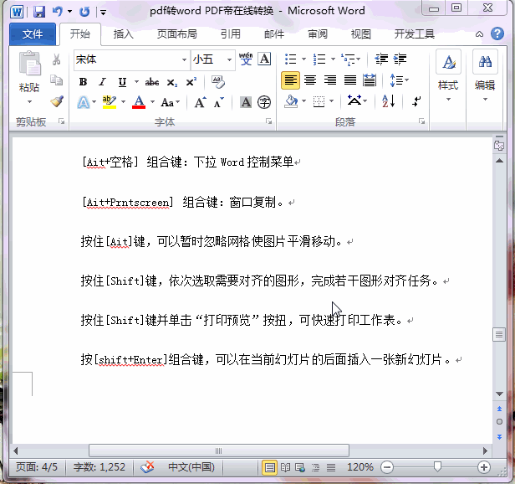Click word count 字数: 1,252
The width and height of the screenshot is (515, 484).
click(99, 467)
